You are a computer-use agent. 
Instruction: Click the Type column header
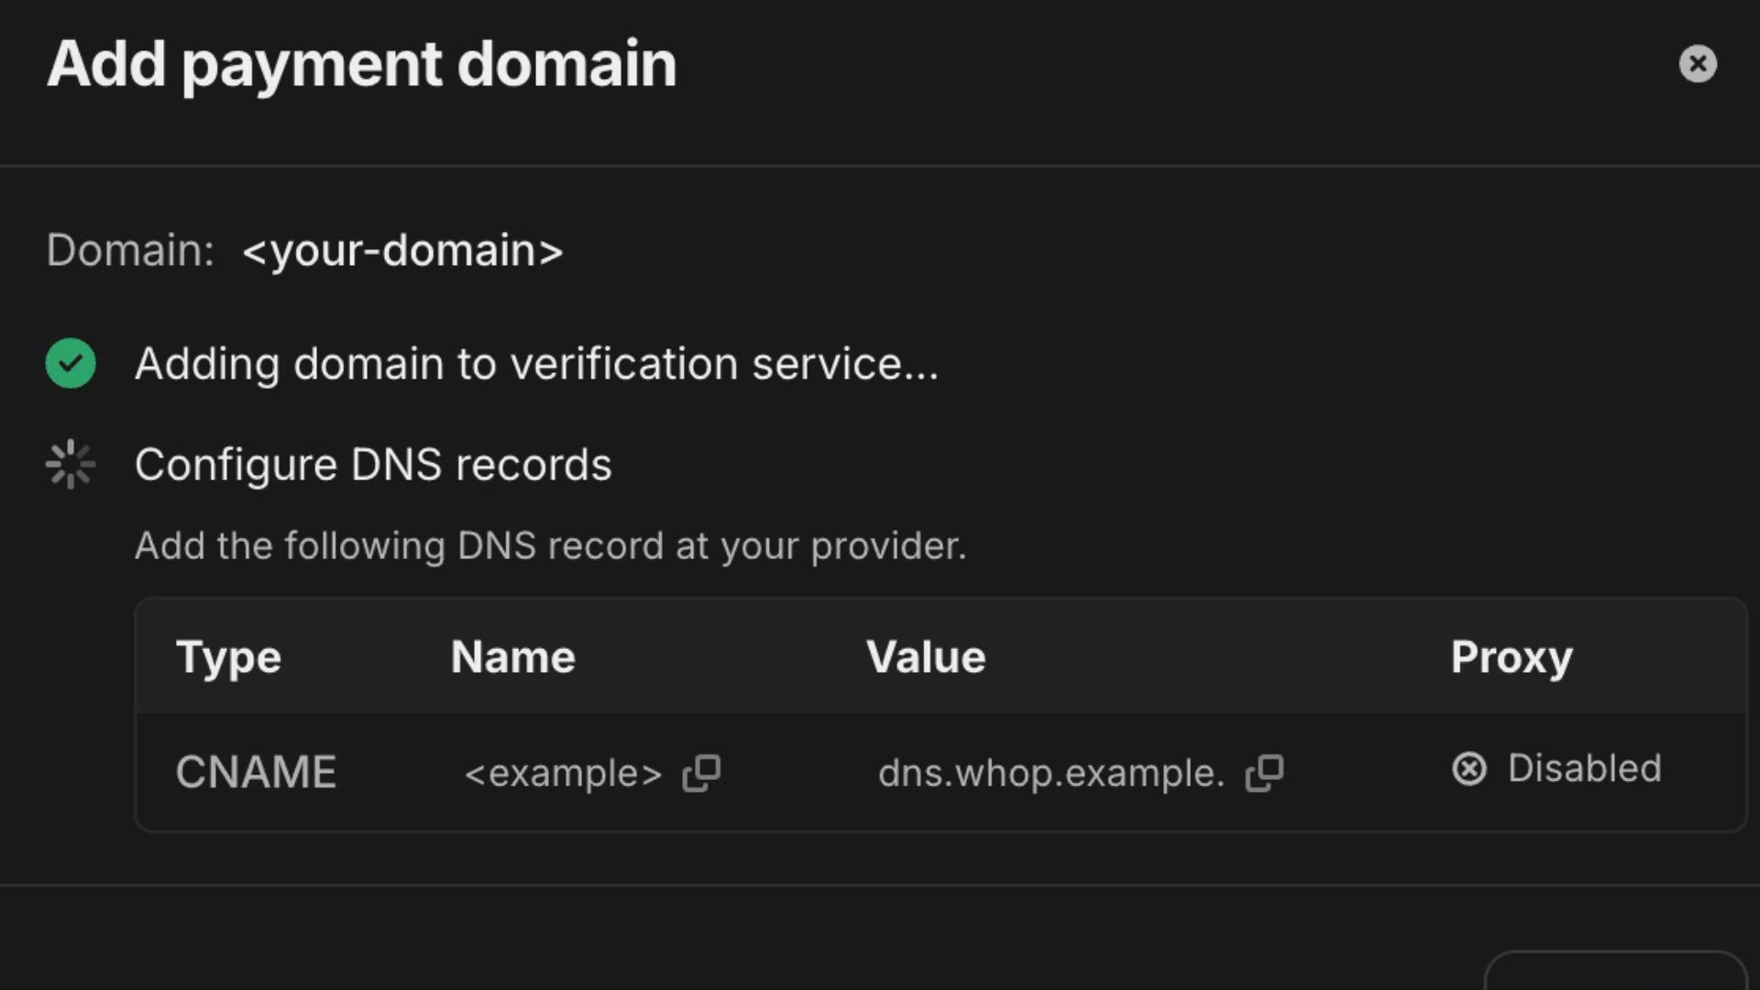point(228,657)
